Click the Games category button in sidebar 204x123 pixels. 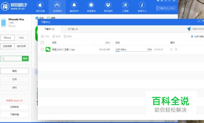(x=14, y=88)
